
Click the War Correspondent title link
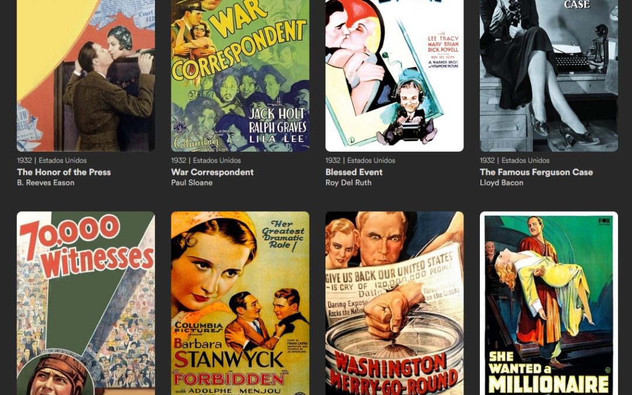click(x=212, y=172)
